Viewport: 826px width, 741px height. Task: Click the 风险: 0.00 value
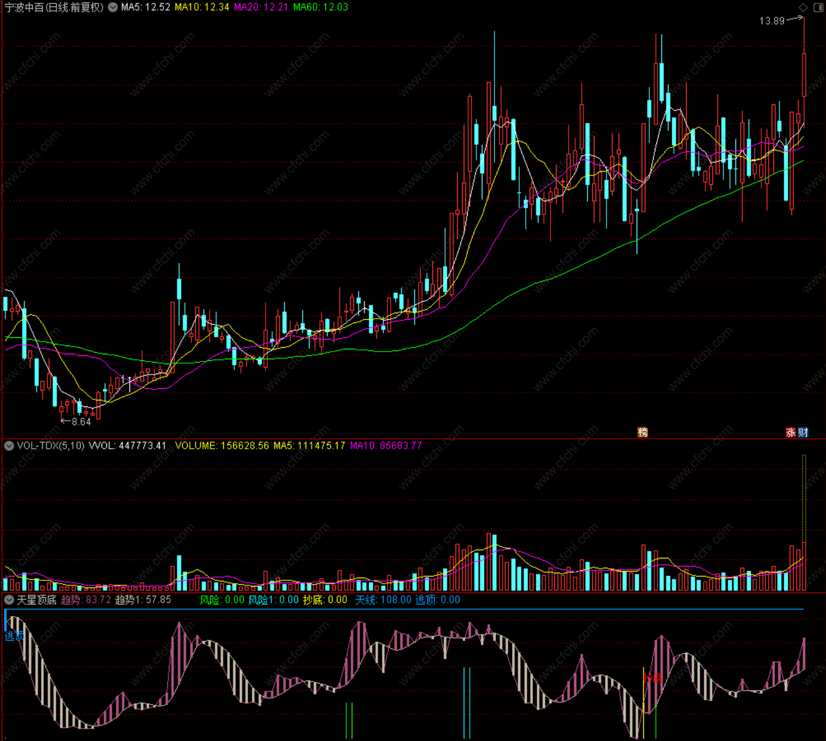[222, 599]
